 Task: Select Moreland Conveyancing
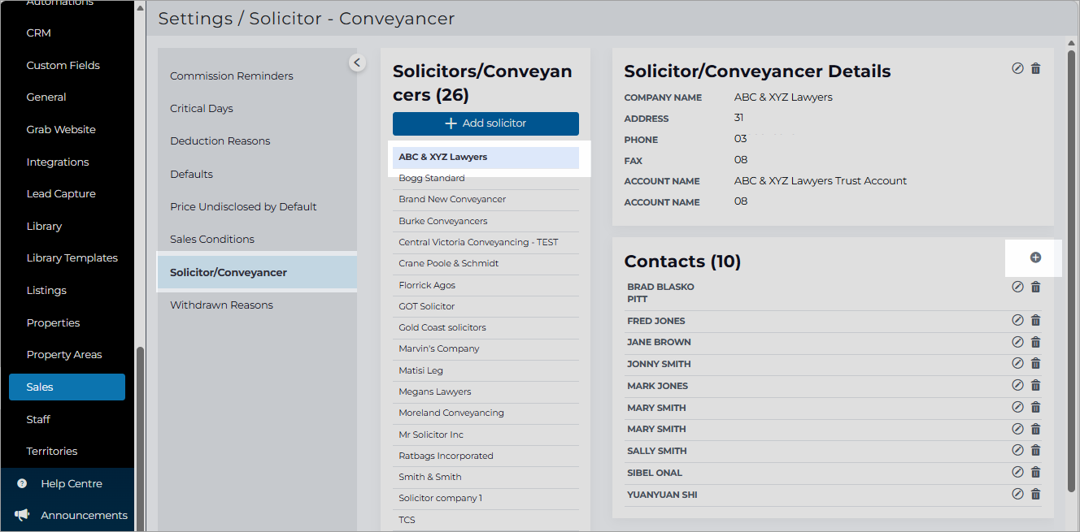click(x=486, y=413)
